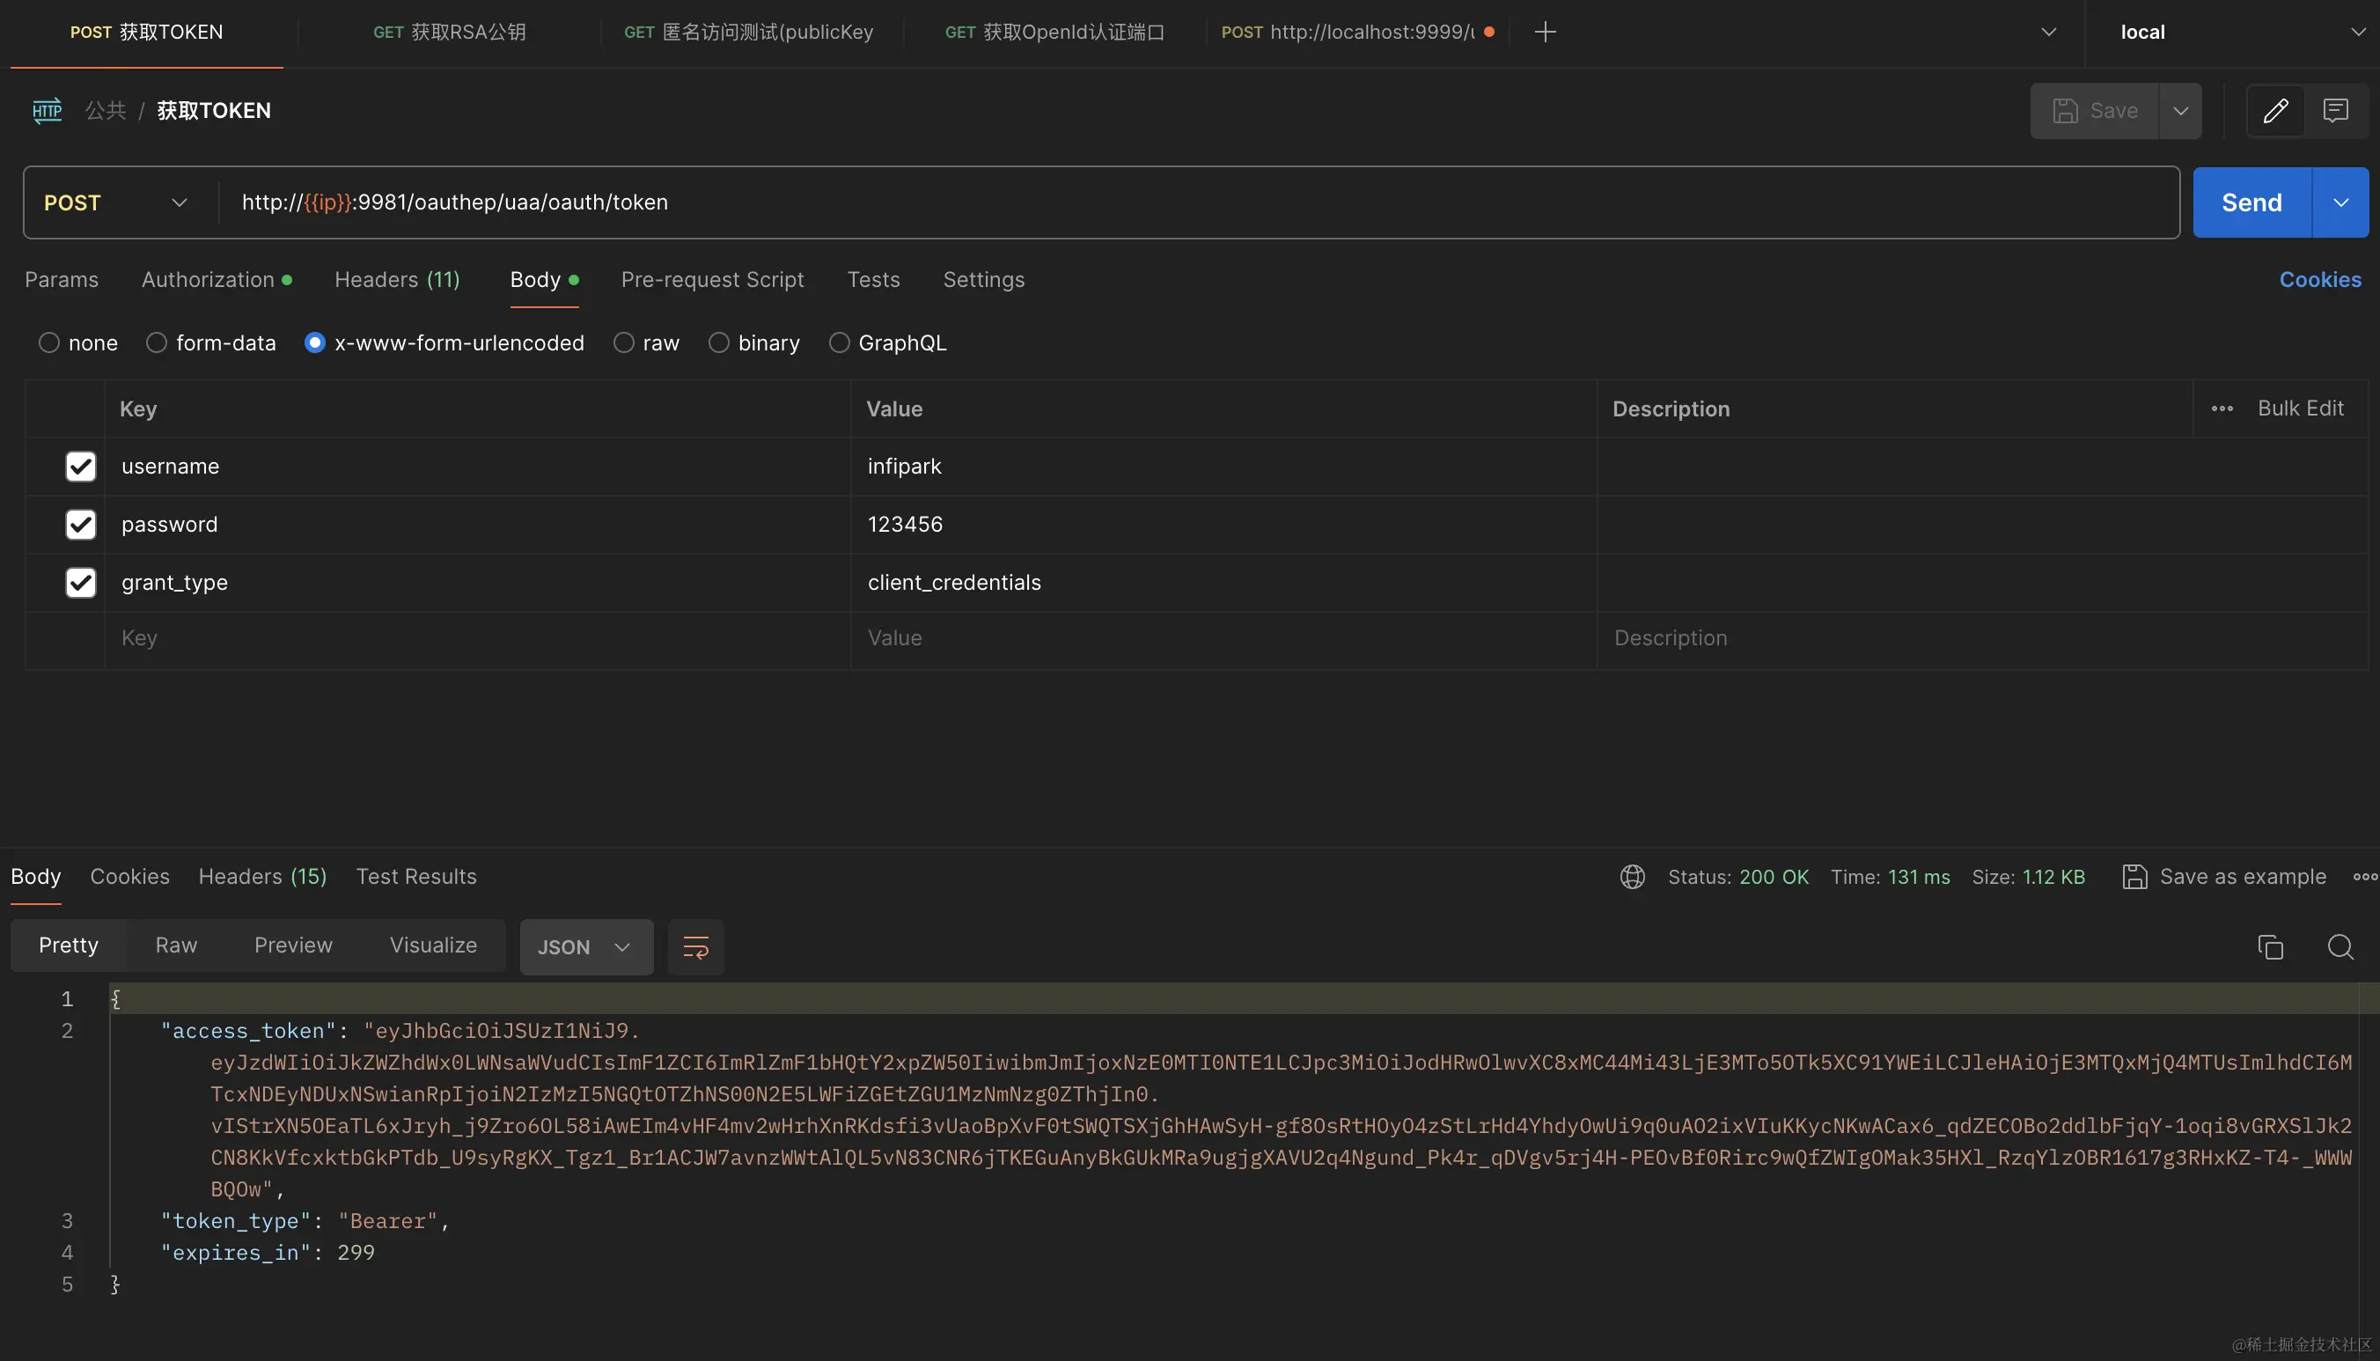This screenshot has height=1361, width=2380.
Task: Open the JSON format dropdown
Action: (x=585, y=947)
